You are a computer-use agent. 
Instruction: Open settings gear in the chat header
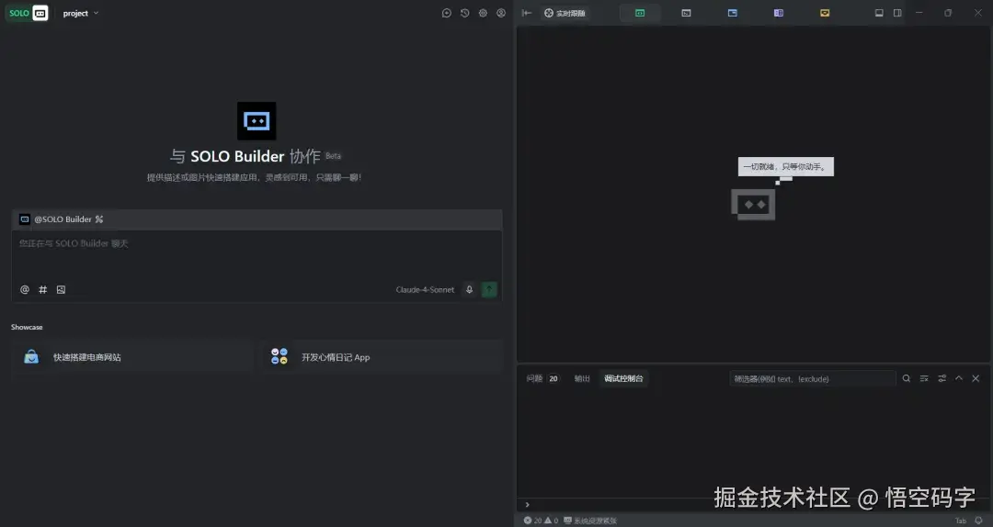[x=484, y=13]
